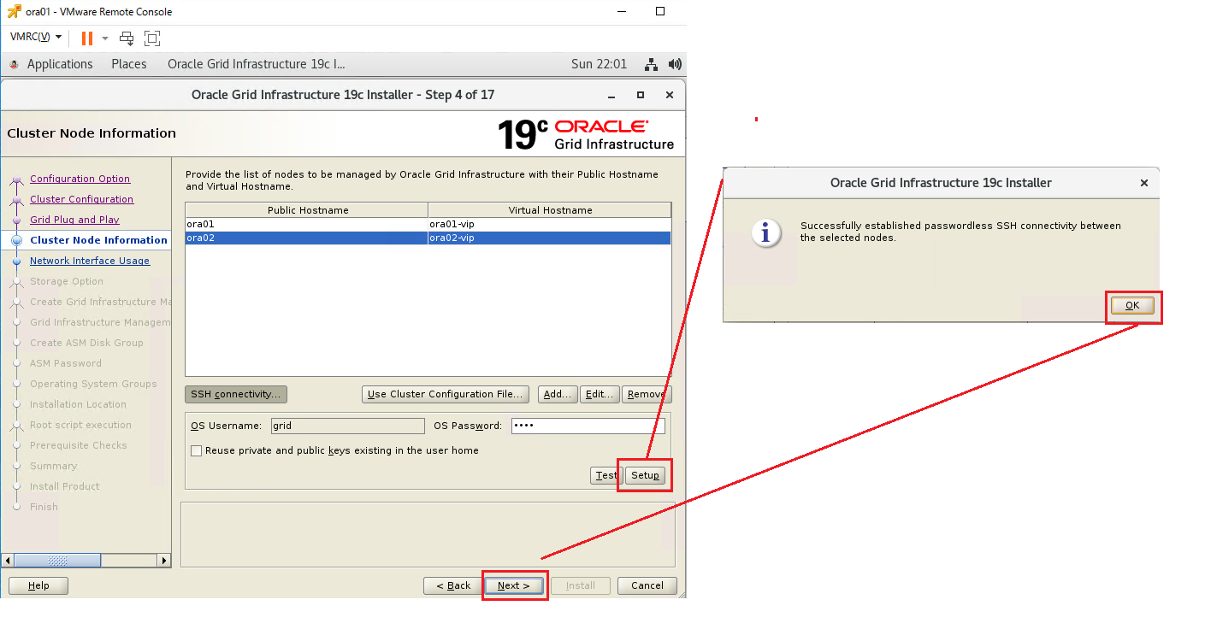
Task: Click the SSH connectivity button
Action: [236, 394]
